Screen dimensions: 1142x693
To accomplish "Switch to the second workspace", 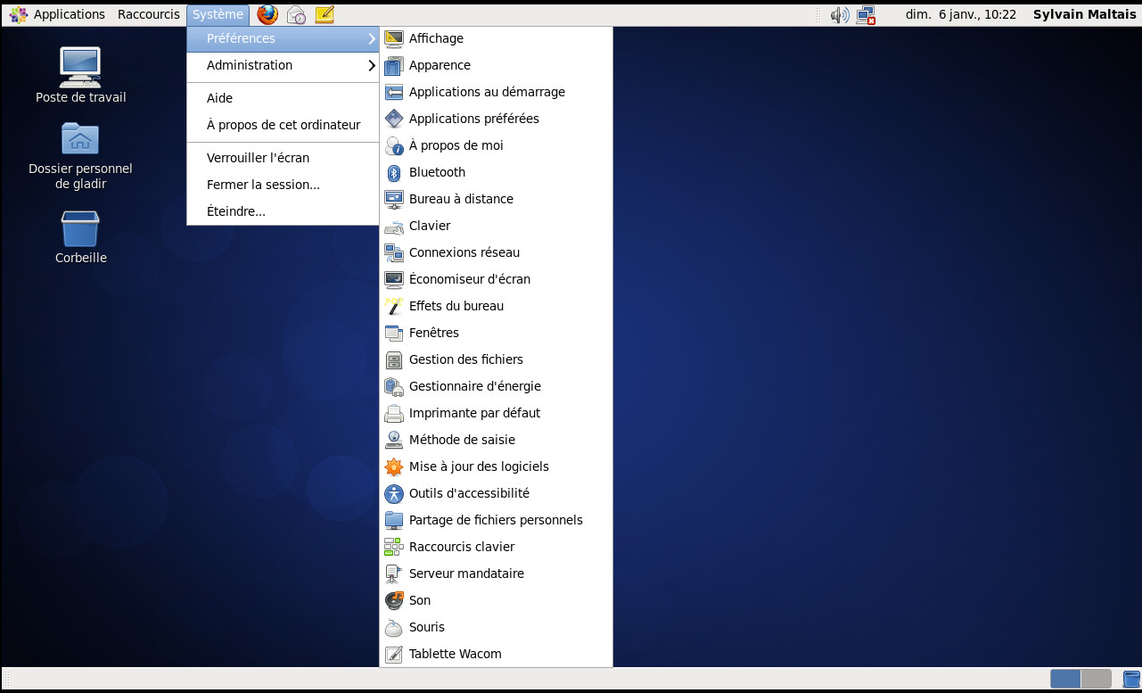I will pyautogui.click(x=1096, y=679).
